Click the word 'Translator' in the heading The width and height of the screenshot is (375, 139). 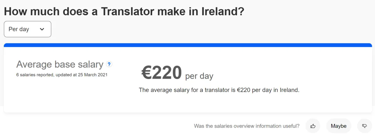[127, 11]
